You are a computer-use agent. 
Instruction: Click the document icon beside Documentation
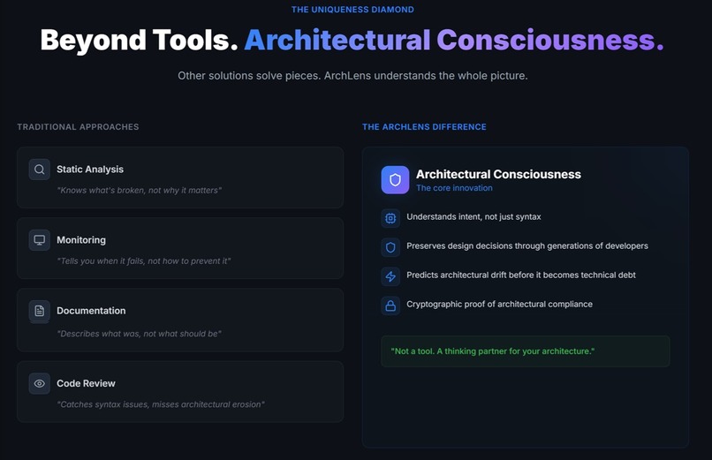pos(40,311)
